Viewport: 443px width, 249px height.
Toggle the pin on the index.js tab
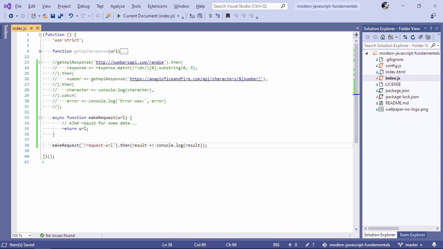click(31, 28)
